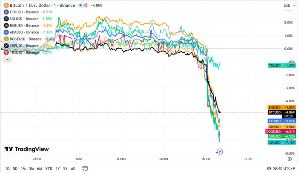Click the Ethereum icon beside ETHUSD
298x173 pixels.
point(6,12)
